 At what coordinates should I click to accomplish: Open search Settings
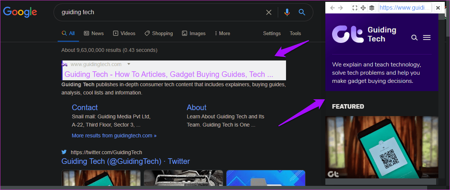point(272,33)
